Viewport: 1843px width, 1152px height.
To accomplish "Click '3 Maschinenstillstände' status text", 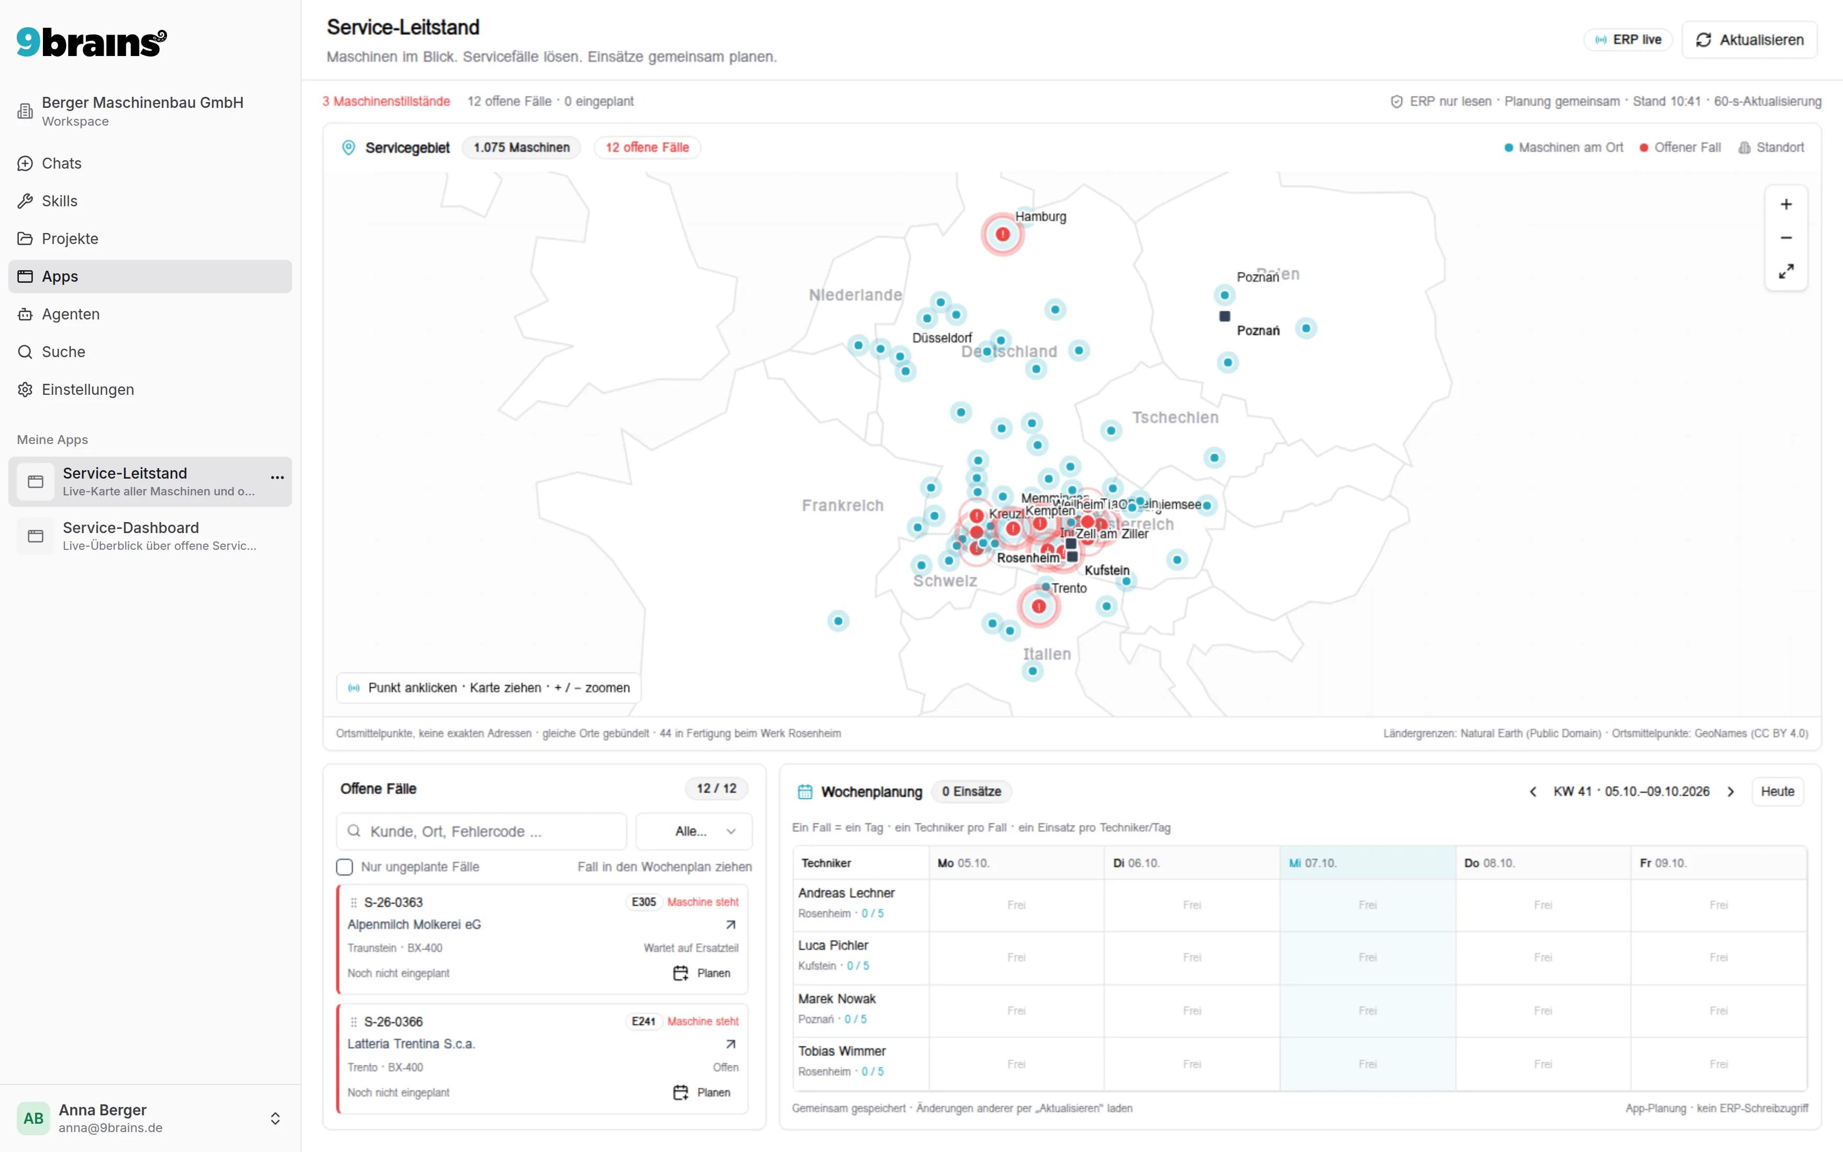I will tap(386, 102).
